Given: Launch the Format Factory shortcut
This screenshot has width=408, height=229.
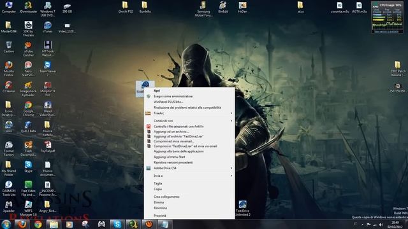Looking at the screenshot, I should pos(8,149).
